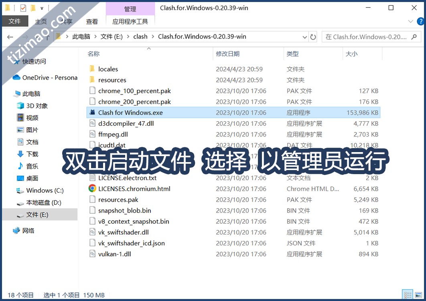Click the d3dcompiler_47.dll file icon
This screenshot has height=301, width=426.
[92, 123]
